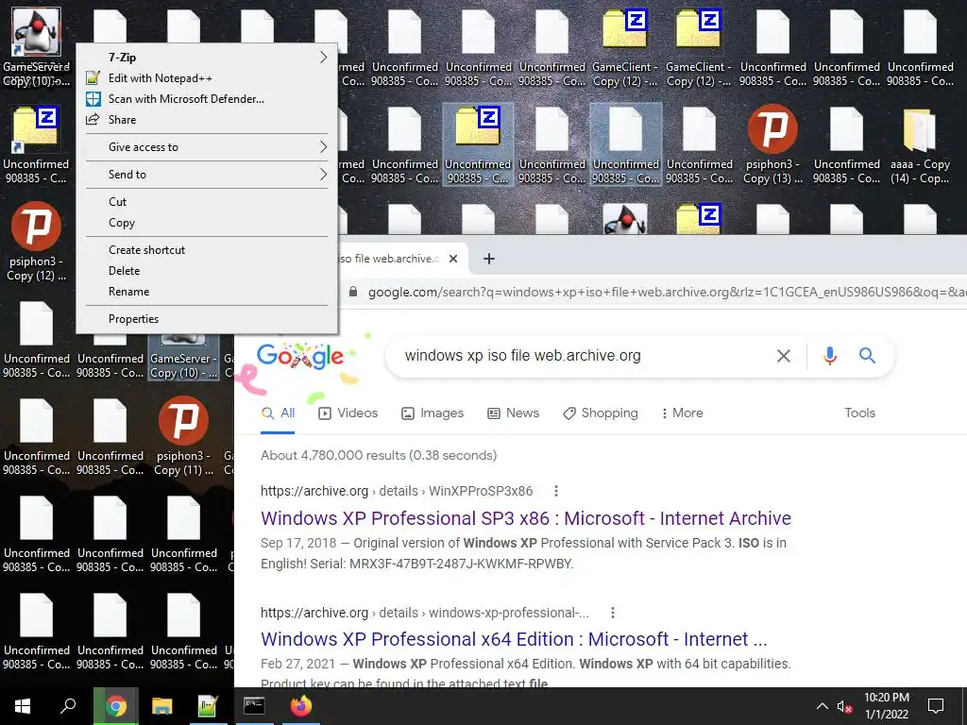Switch to the News results tab
This screenshot has height=725, width=967.
click(513, 413)
